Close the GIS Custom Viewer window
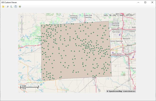The width and height of the screenshot is (156, 101). [152, 2]
